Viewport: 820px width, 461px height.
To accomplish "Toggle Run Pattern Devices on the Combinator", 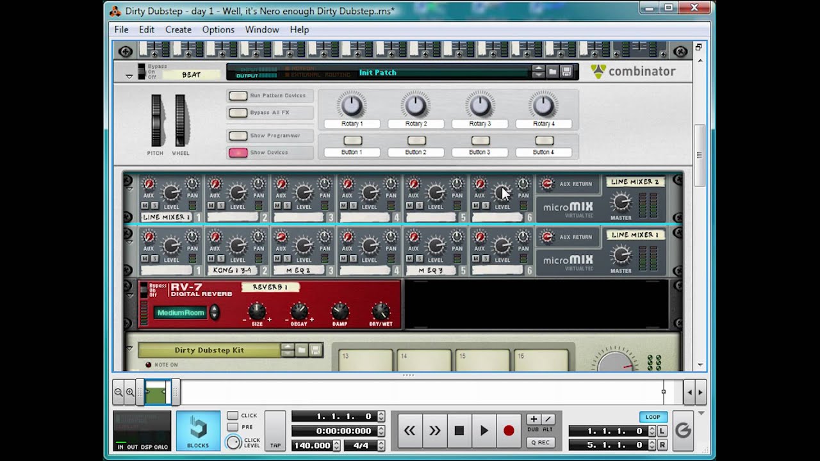I will tap(238, 96).
